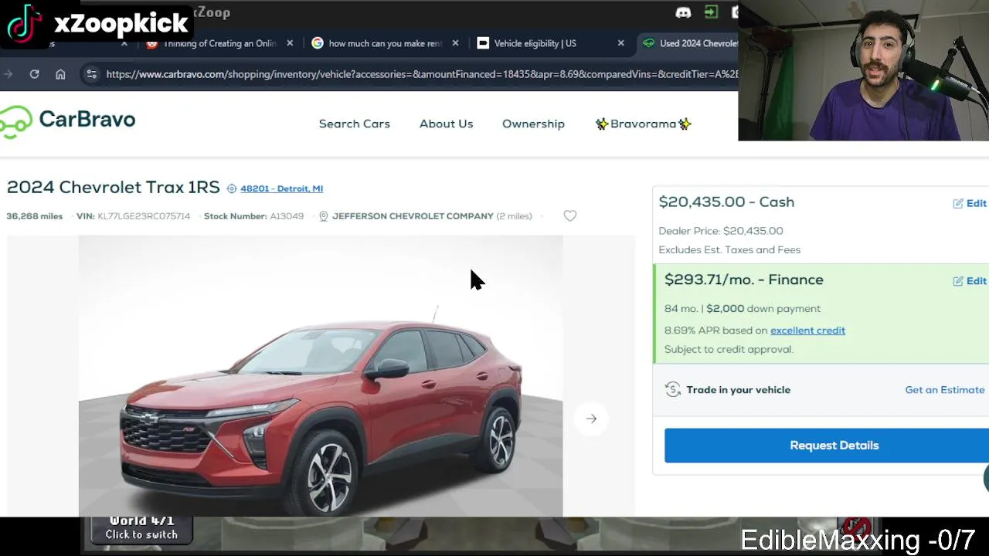Screen dimensions: 989x556
Task: Click the CarBravo logo
Action: point(68,121)
